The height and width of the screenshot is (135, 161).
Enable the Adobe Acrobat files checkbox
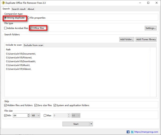pos(6,28)
